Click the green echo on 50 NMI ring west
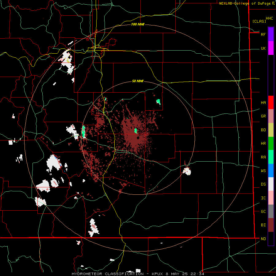276x276 pixels. (84, 131)
